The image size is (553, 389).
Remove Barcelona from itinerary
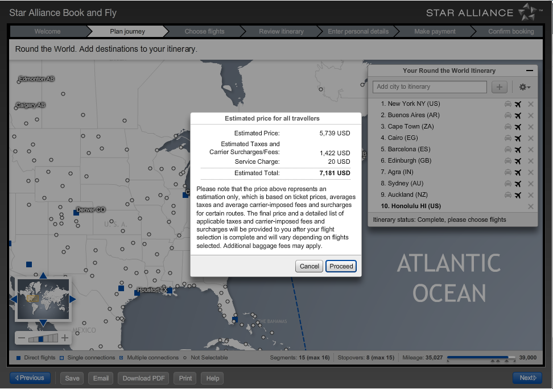[530, 150]
